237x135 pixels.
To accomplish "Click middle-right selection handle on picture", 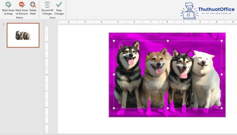I will [x=222, y=74].
